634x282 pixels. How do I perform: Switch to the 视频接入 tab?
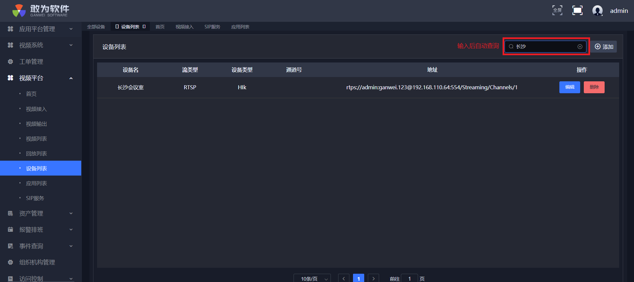pyautogui.click(x=185, y=27)
